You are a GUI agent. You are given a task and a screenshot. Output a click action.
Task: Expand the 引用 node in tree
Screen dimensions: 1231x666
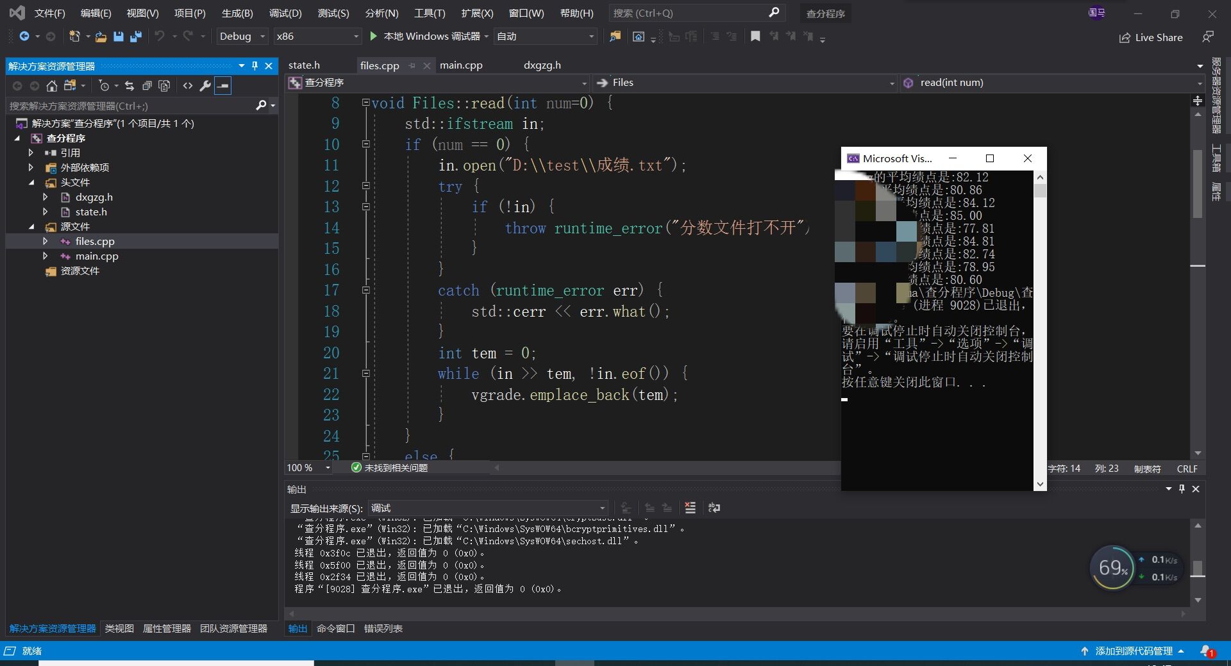(31, 153)
